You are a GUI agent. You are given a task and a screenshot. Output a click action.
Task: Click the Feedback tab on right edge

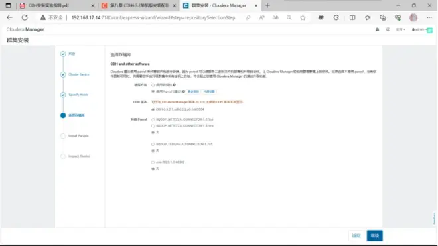click(x=435, y=218)
